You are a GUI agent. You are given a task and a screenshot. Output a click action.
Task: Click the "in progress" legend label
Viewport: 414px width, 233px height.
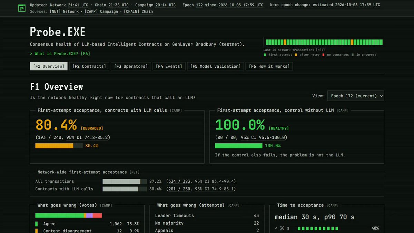[366, 55]
